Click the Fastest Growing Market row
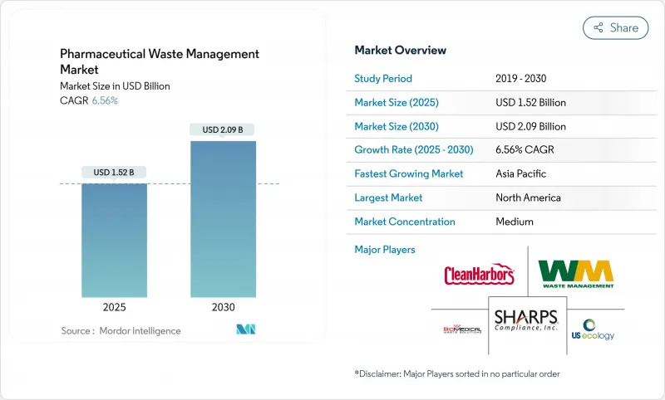 505,174
